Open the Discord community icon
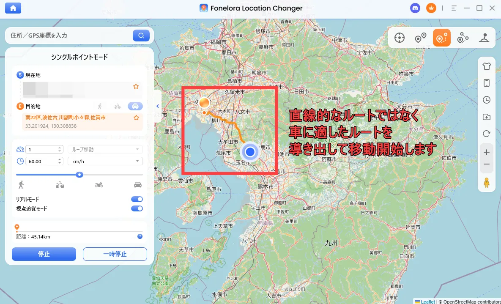 (415, 8)
